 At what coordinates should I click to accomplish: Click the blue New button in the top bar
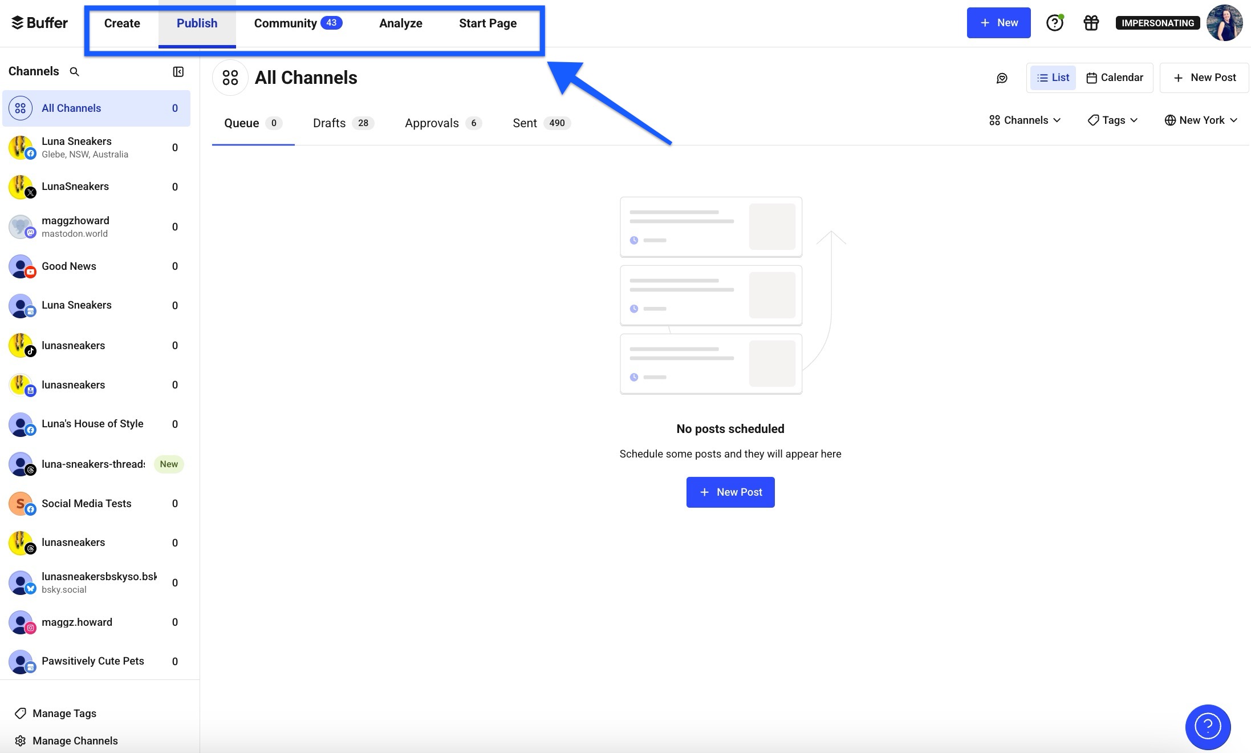pyautogui.click(x=998, y=23)
